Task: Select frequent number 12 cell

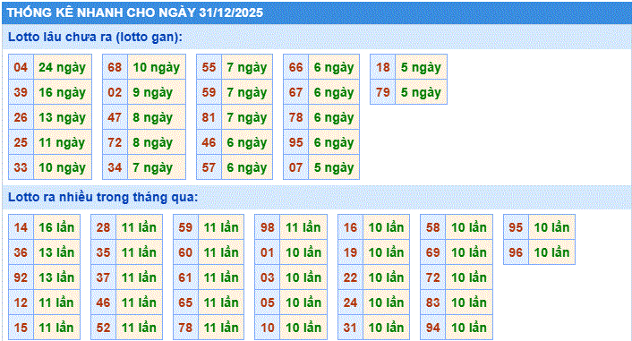Action: coord(21,302)
